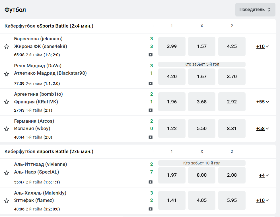280x217 pixels.
Task: Favorite the Барселона vs Жирона ФК match
Action: 7,47
